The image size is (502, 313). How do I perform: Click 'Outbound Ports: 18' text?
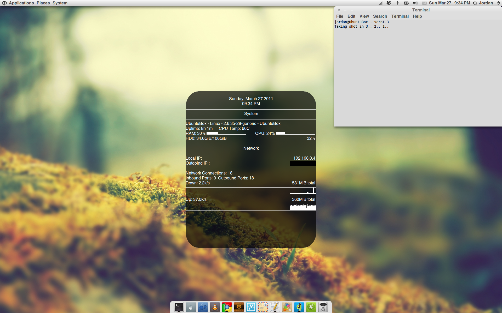[x=236, y=178]
